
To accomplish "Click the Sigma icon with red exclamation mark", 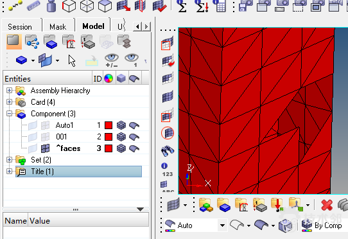I will pyautogui.click(x=202, y=6).
